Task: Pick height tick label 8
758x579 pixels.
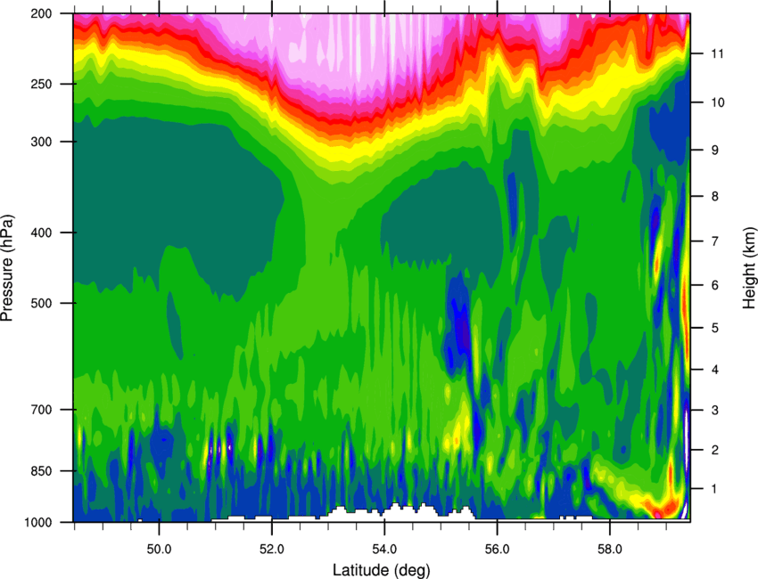Action: click(714, 196)
